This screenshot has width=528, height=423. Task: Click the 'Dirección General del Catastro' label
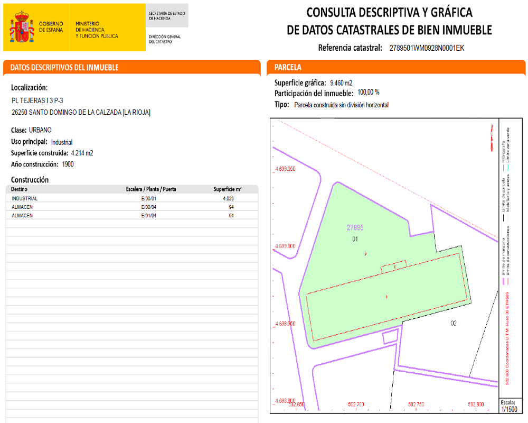165,39
